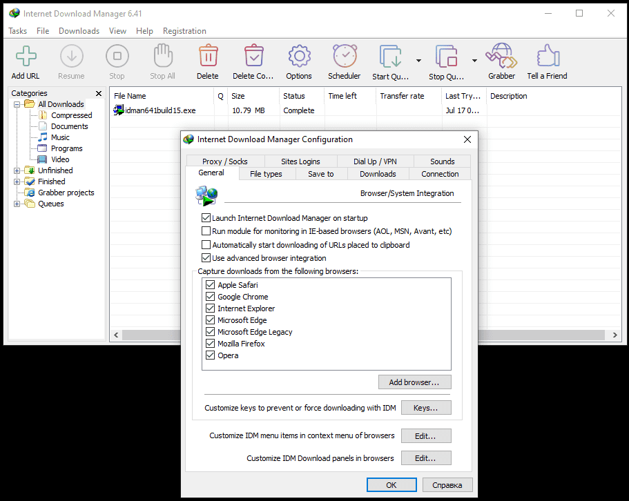Open the Registration menu
This screenshot has height=501, width=629.
(x=184, y=31)
